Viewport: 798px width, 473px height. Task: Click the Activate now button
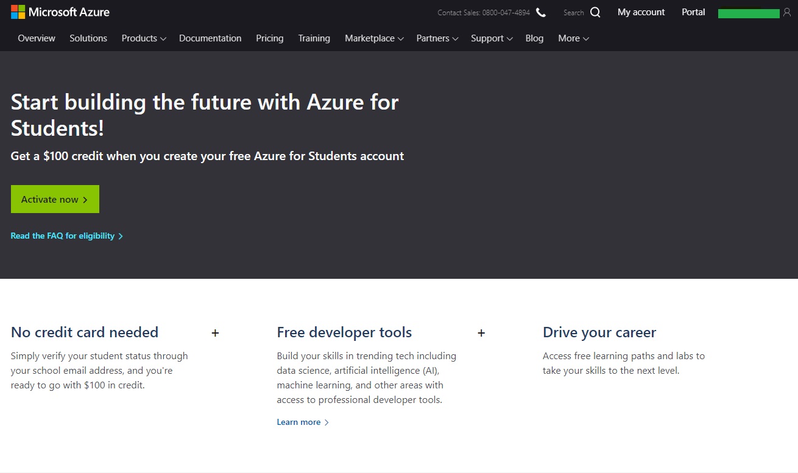pos(55,199)
